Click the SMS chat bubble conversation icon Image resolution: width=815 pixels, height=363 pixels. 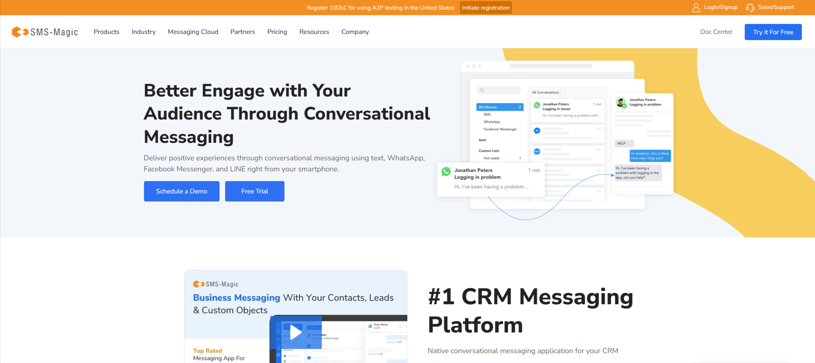click(537, 151)
